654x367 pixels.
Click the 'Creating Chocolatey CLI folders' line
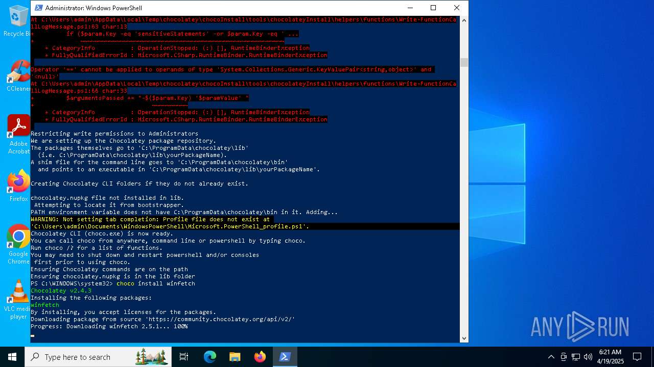click(x=139, y=183)
